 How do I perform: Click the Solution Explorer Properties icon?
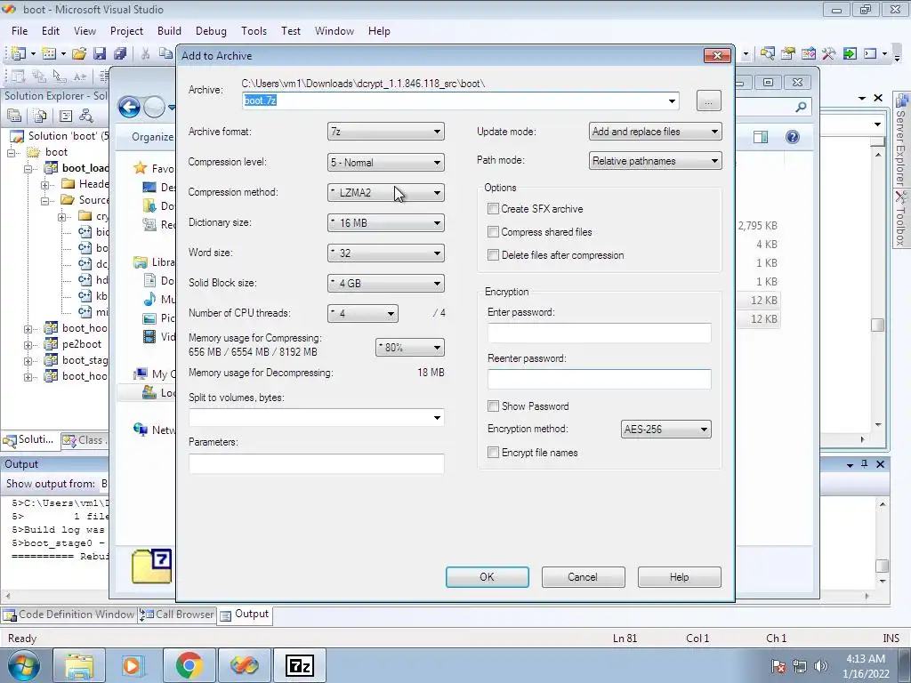pos(14,116)
